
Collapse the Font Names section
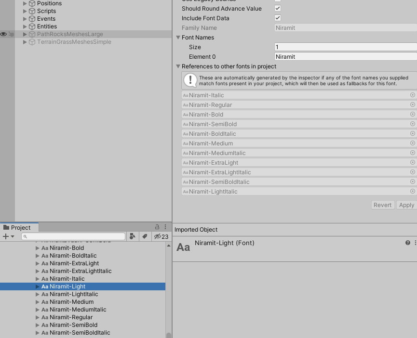[x=178, y=37]
